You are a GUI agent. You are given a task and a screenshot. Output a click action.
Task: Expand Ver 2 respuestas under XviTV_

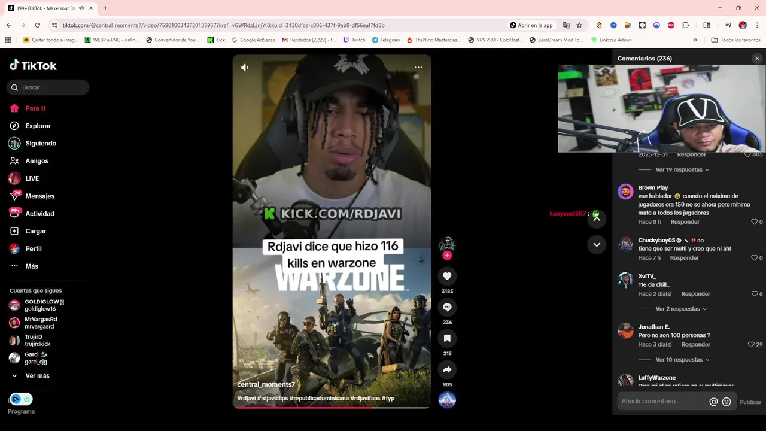(681, 309)
